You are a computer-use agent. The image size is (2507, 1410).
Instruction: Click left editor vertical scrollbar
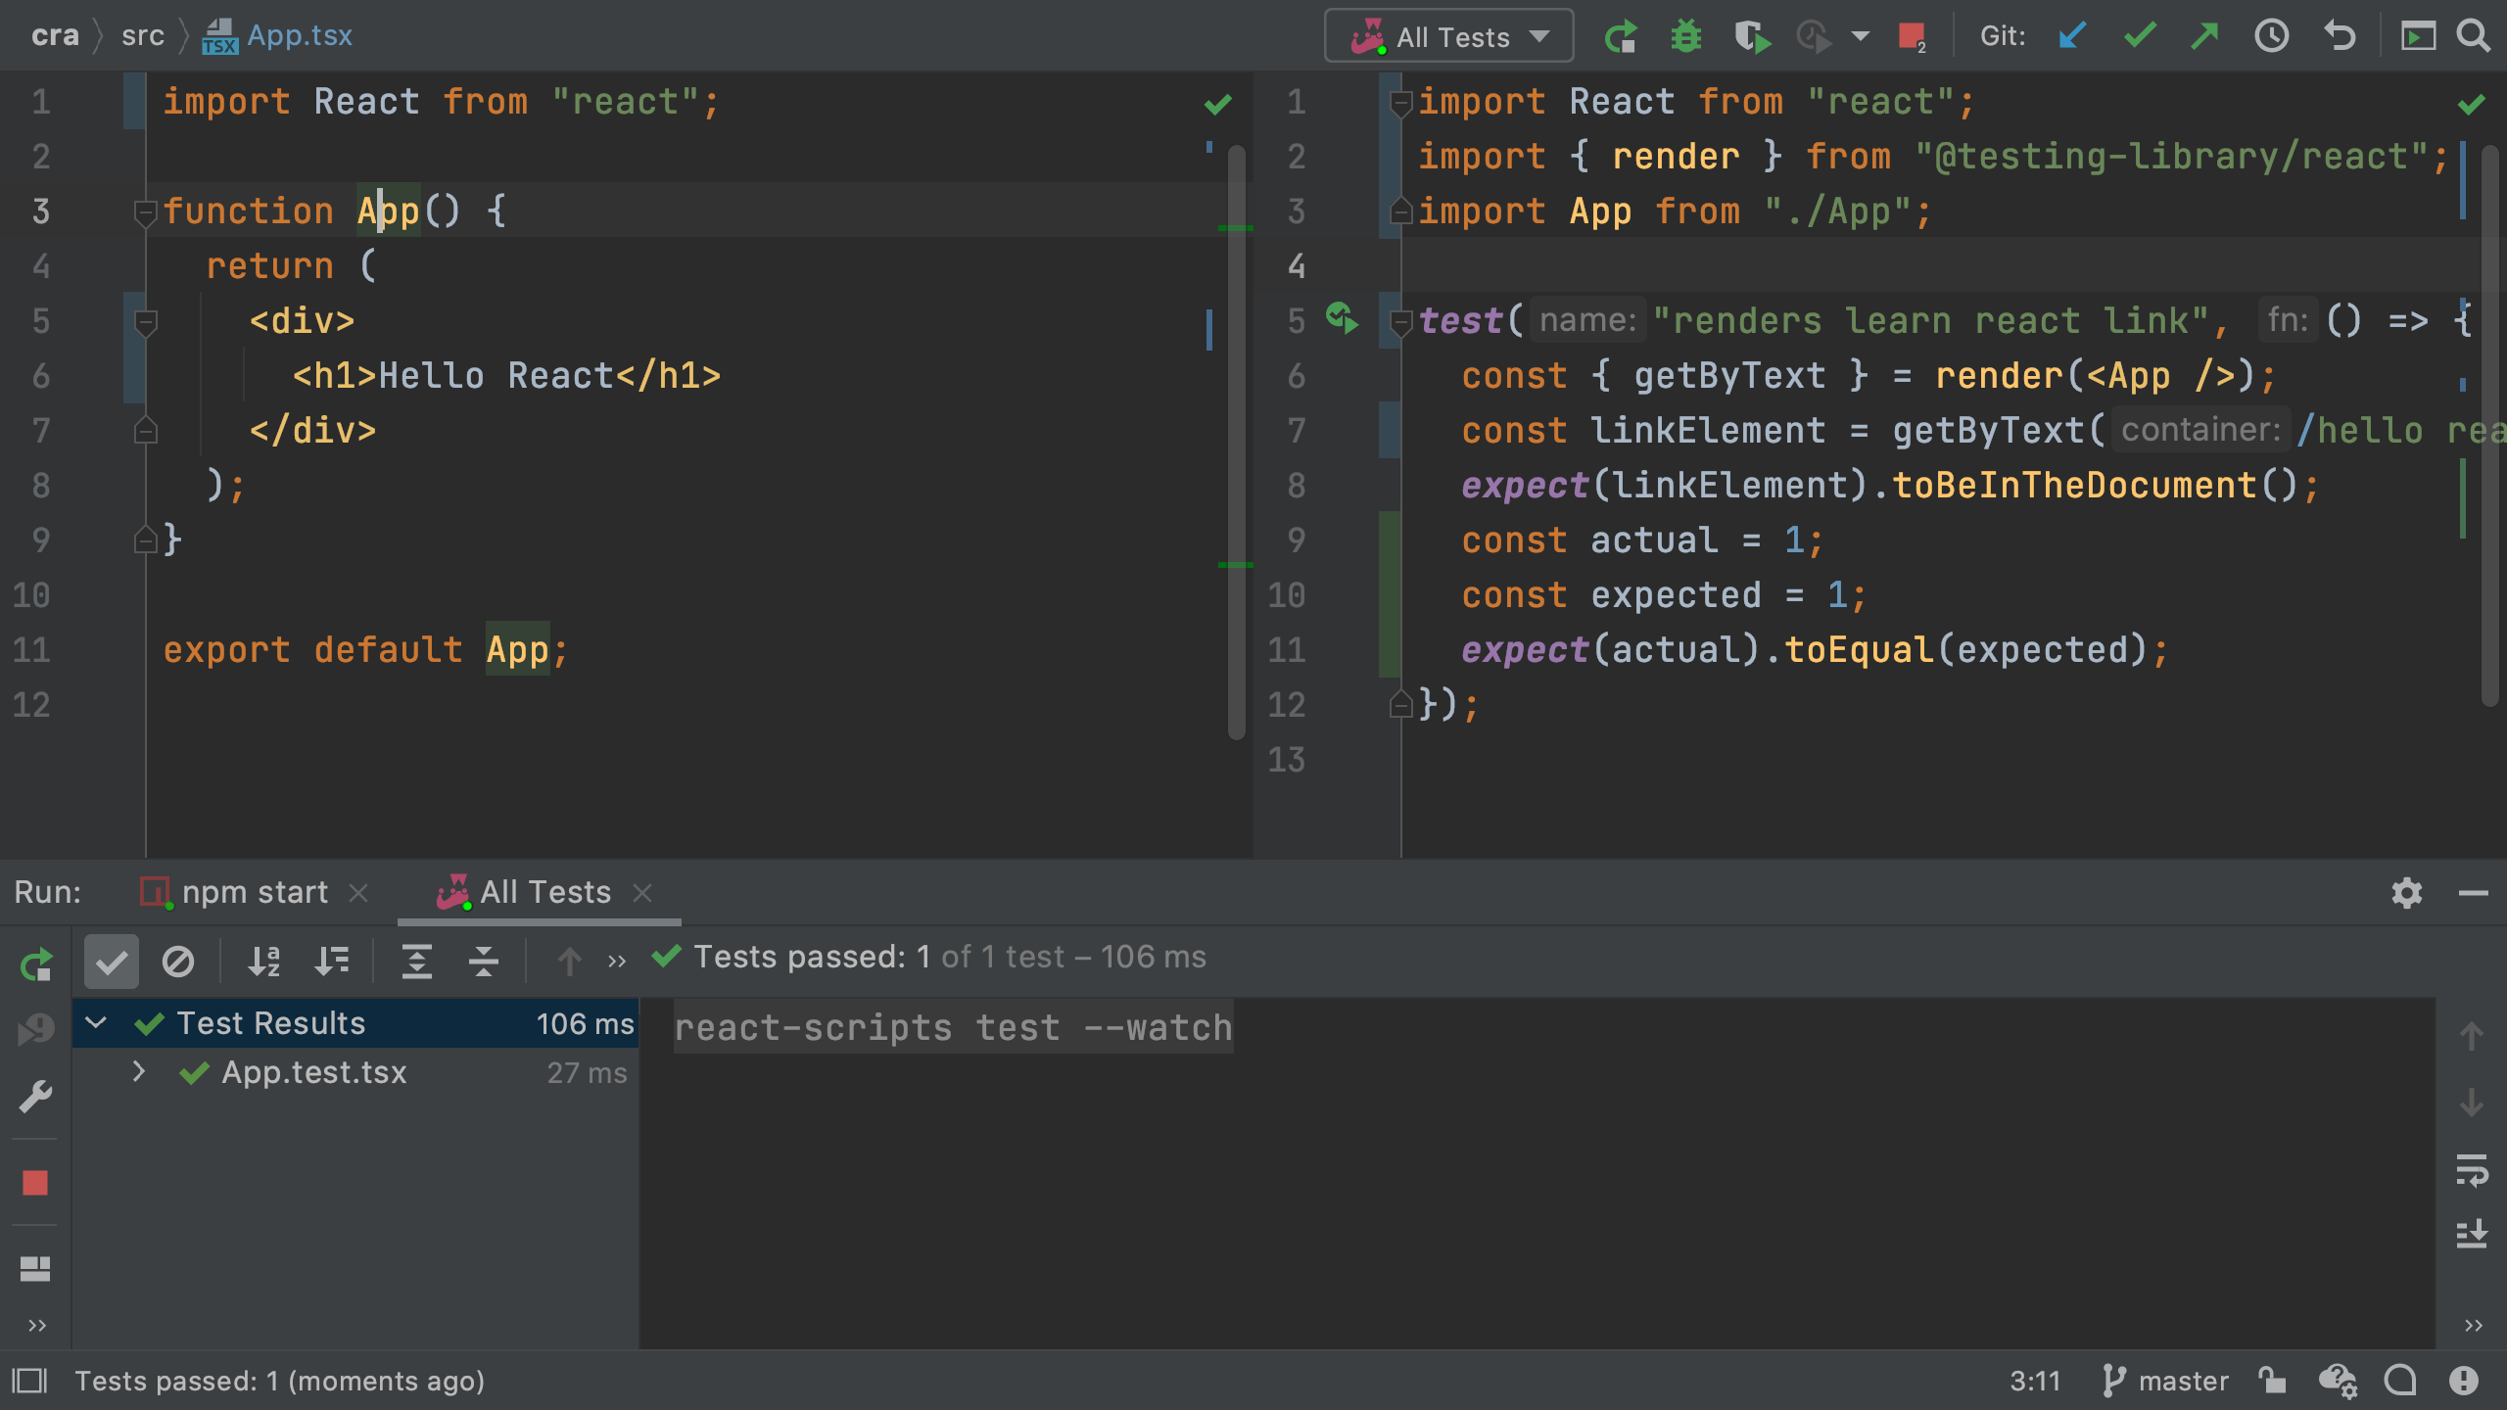pos(1236,441)
